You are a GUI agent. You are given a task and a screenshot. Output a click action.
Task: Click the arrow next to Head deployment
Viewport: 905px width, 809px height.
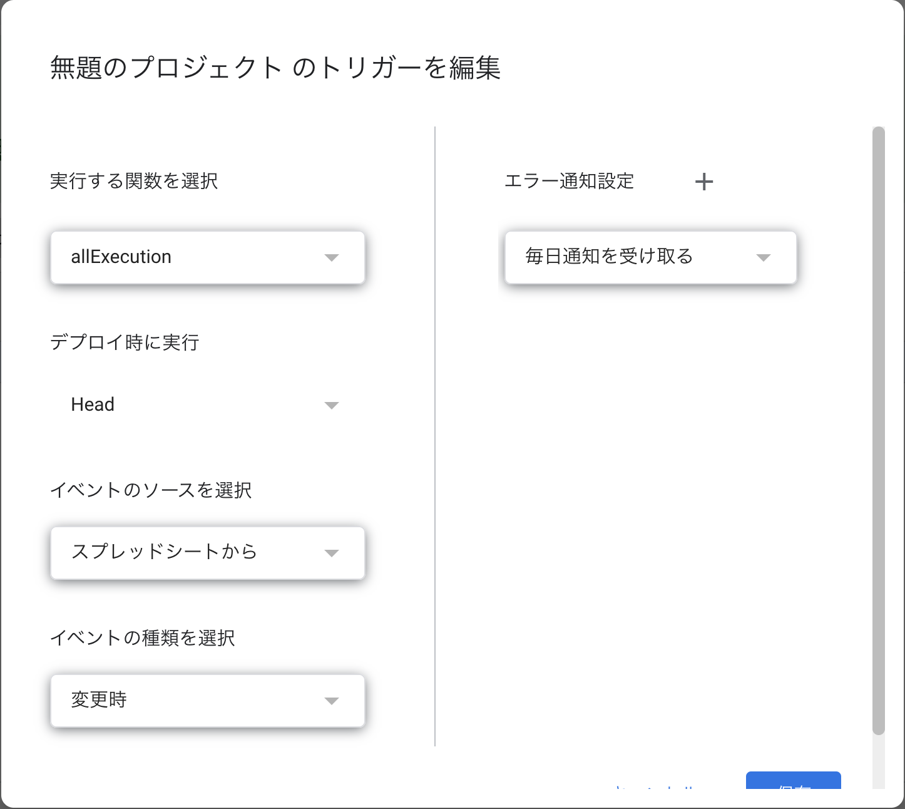click(x=332, y=405)
